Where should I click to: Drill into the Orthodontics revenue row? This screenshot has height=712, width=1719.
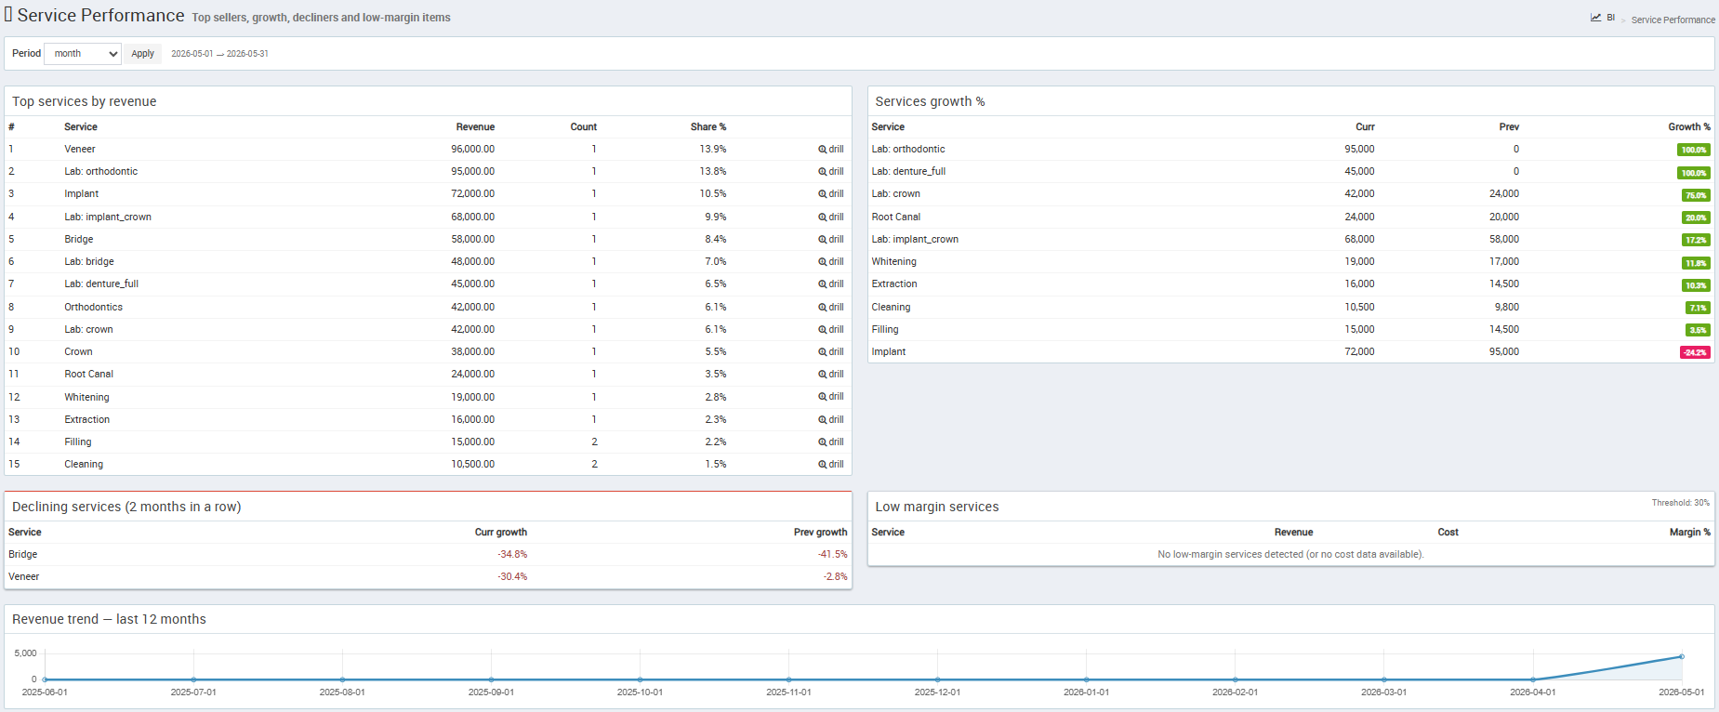(x=831, y=307)
